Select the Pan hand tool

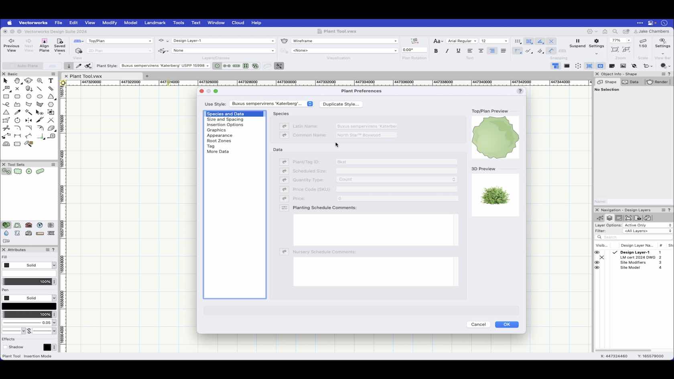pyautogui.click(x=17, y=81)
